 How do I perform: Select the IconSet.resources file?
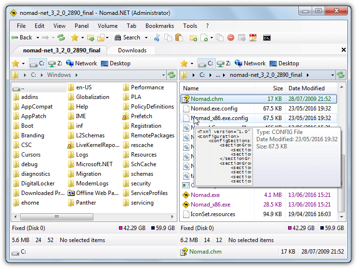click(259, 214)
